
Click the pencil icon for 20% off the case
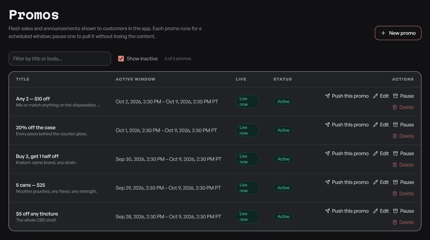point(376,124)
